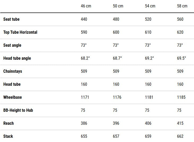
Task: Click wheelbase value 1181
Action: click(x=149, y=97)
